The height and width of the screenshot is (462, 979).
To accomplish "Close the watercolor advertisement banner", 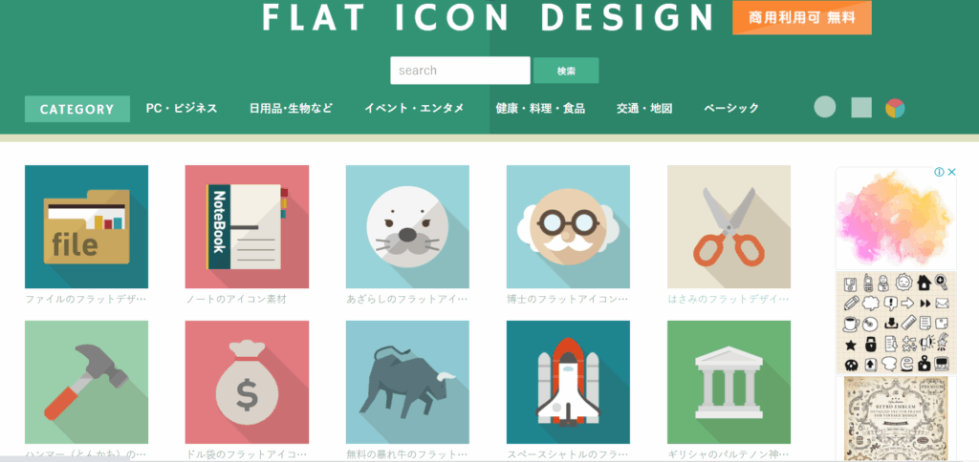I will 951,172.
